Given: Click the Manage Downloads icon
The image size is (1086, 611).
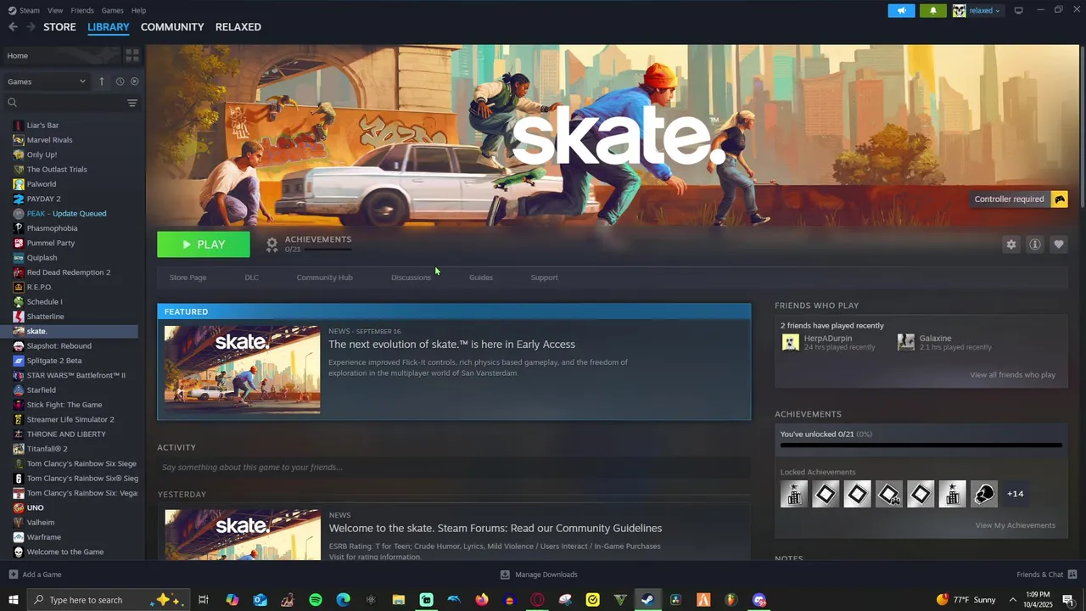Looking at the screenshot, I should [505, 575].
